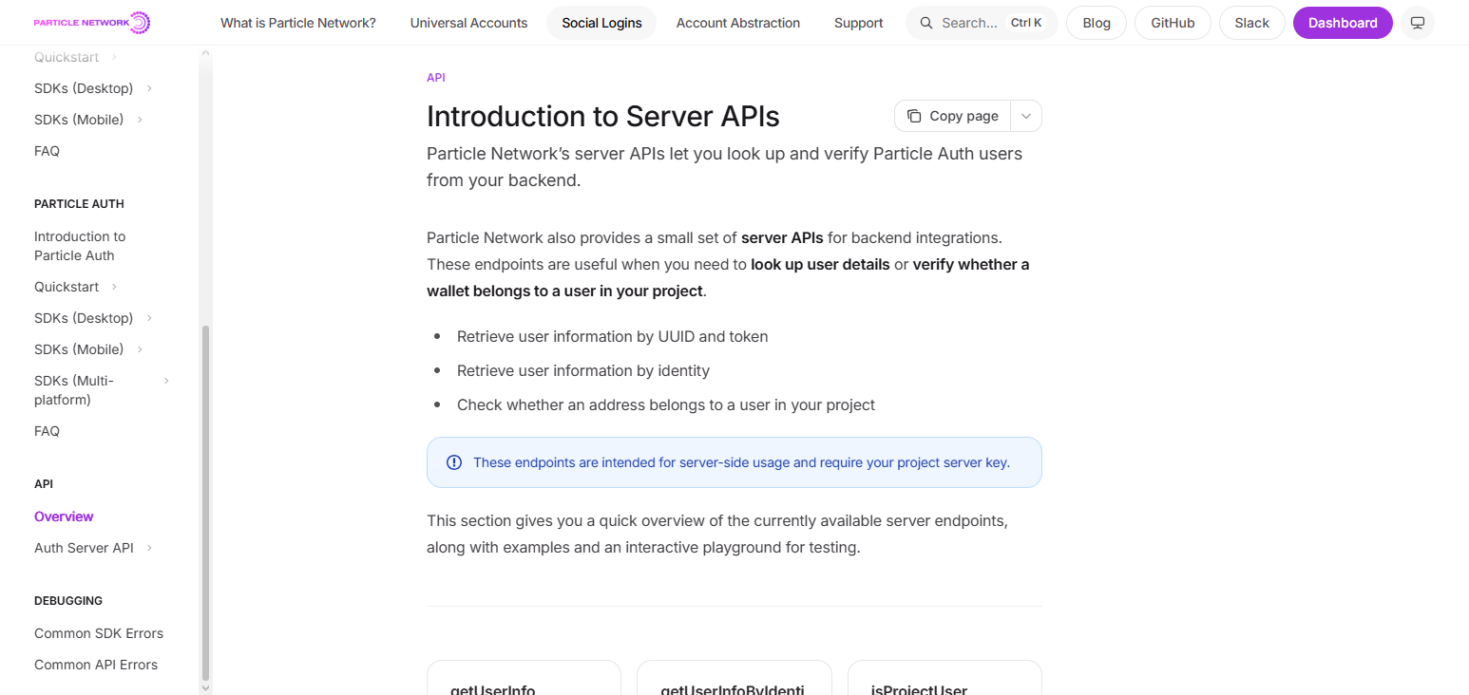Open Common API Errors page
Screen dimensions: 1469x695
click(96, 665)
